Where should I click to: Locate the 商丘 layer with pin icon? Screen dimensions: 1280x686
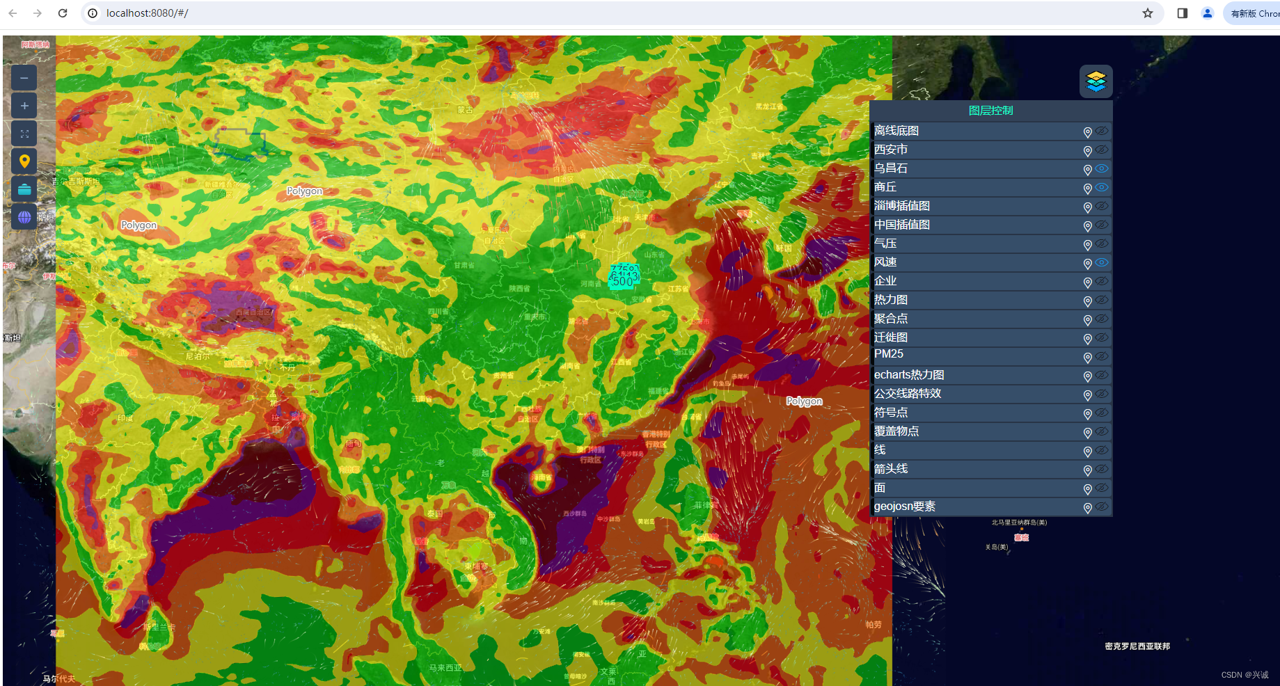click(1087, 189)
